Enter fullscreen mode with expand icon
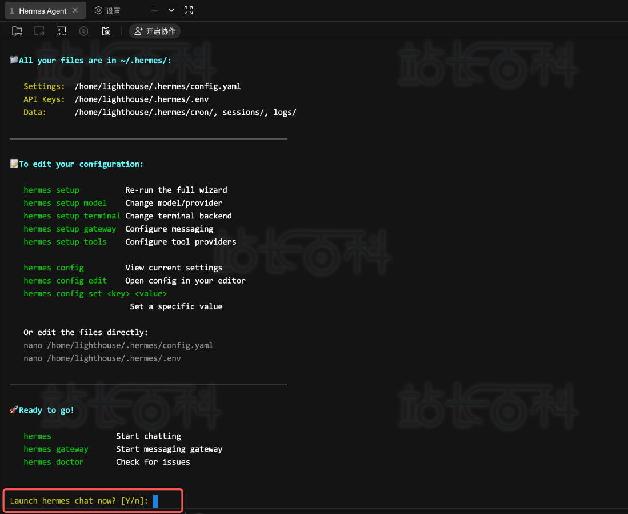This screenshot has width=628, height=514. [189, 10]
